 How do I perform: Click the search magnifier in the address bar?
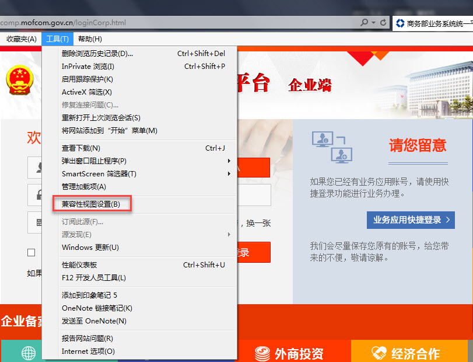click(x=364, y=21)
